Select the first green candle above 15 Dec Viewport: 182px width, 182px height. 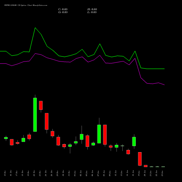[6, 138]
